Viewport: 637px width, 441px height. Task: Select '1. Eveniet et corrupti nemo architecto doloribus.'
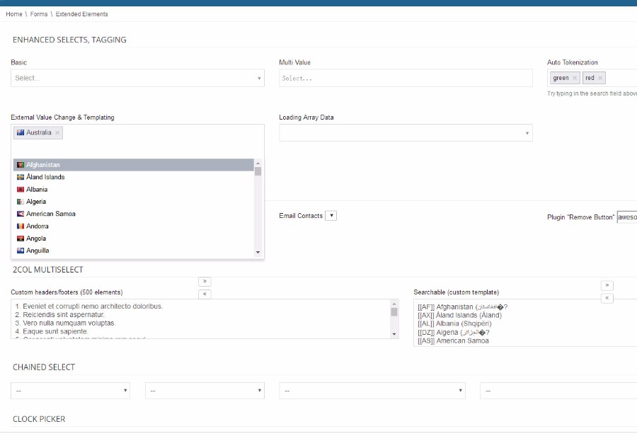(89, 307)
